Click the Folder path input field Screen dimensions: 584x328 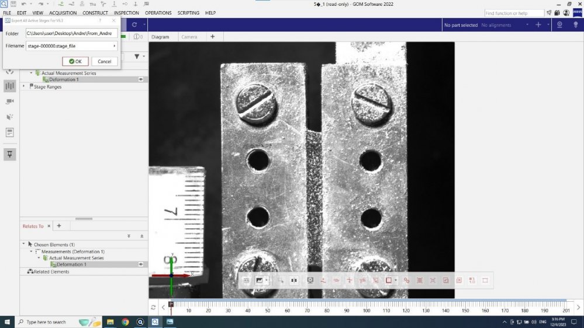(x=71, y=33)
